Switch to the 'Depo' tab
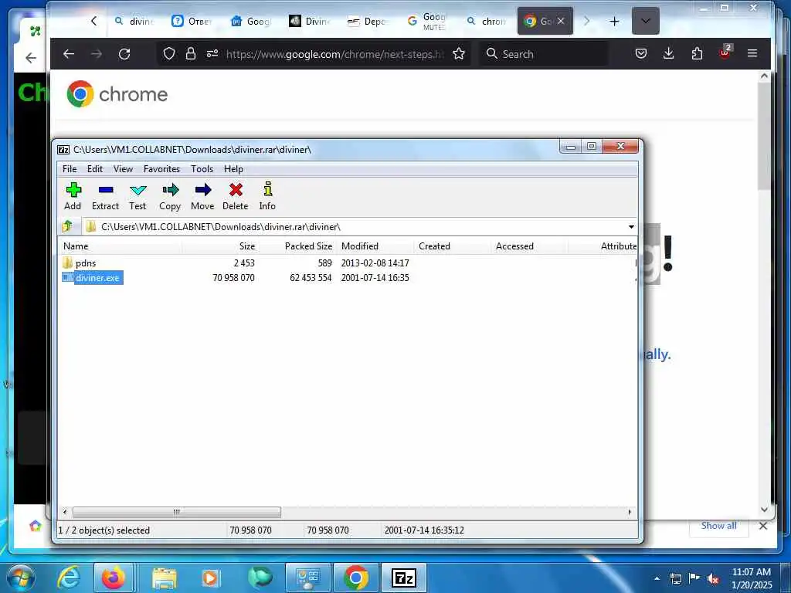 point(368,21)
